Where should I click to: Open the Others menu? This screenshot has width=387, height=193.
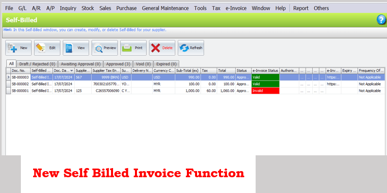tap(321, 8)
